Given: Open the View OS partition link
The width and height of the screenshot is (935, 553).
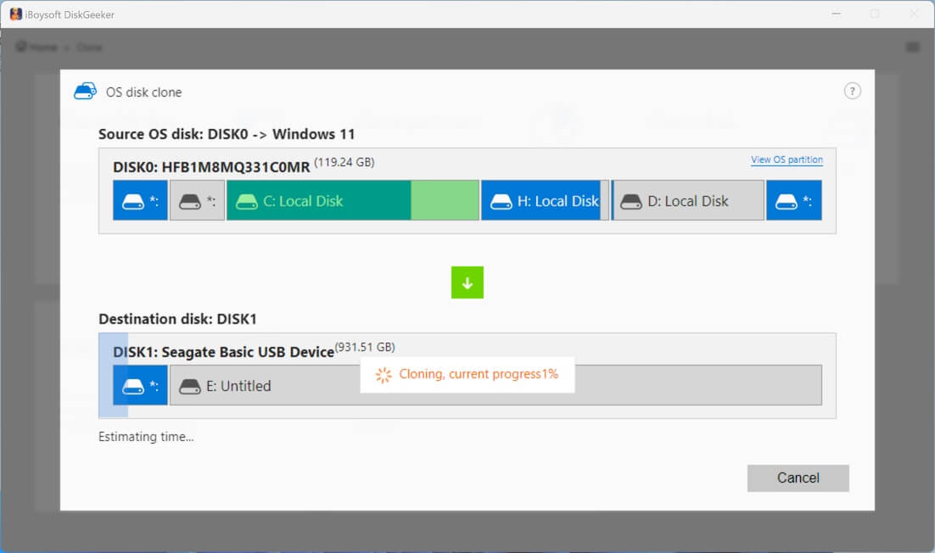Looking at the screenshot, I should (787, 159).
